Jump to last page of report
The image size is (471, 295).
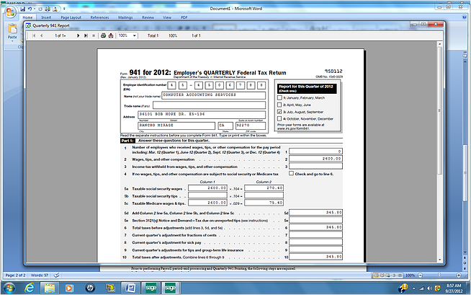pos(86,35)
